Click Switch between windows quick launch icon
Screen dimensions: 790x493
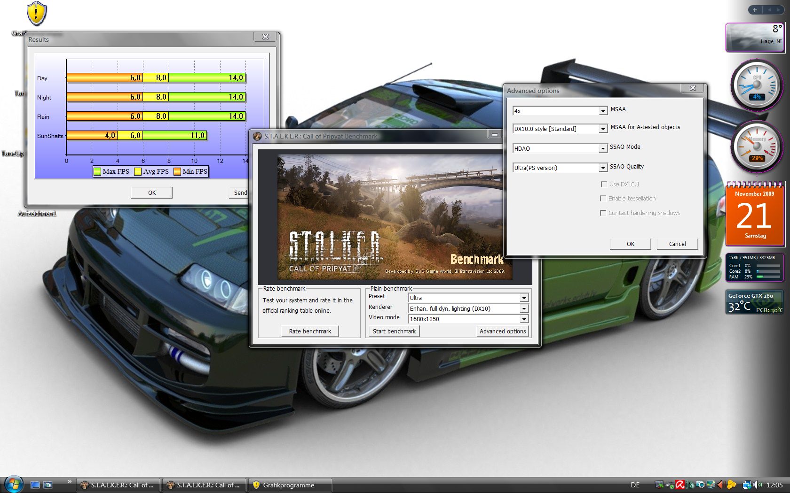47,485
